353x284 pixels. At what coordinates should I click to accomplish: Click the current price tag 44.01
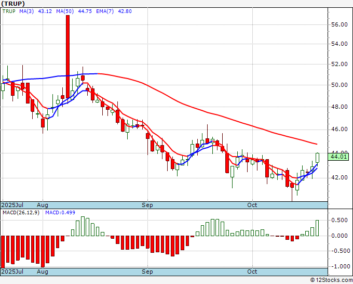click(338, 157)
